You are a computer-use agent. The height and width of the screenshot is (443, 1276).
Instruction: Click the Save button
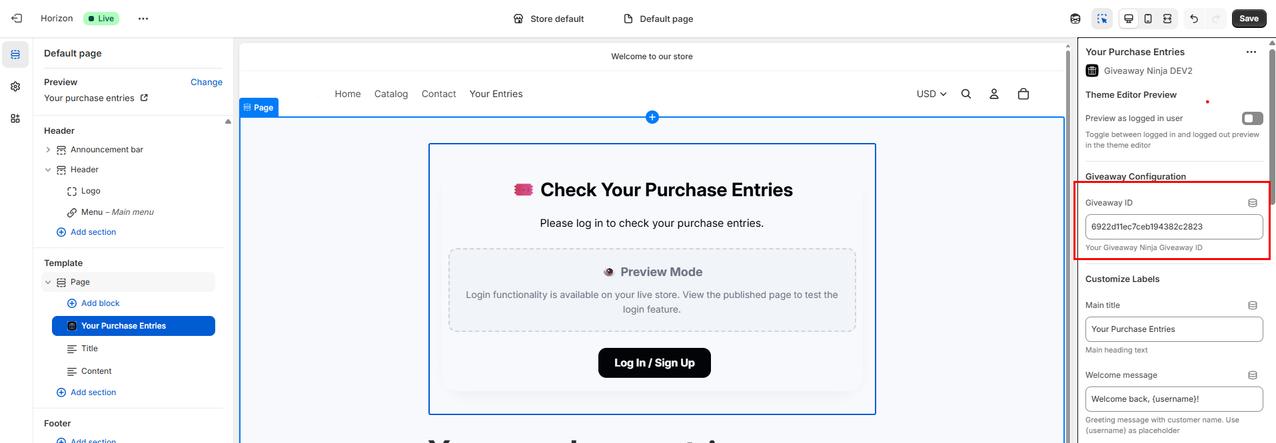coord(1249,19)
